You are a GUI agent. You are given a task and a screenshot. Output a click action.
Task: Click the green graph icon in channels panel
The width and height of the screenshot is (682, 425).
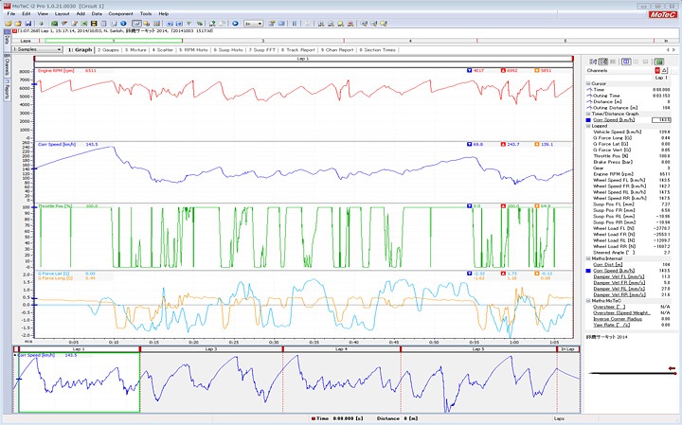tap(659, 61)
